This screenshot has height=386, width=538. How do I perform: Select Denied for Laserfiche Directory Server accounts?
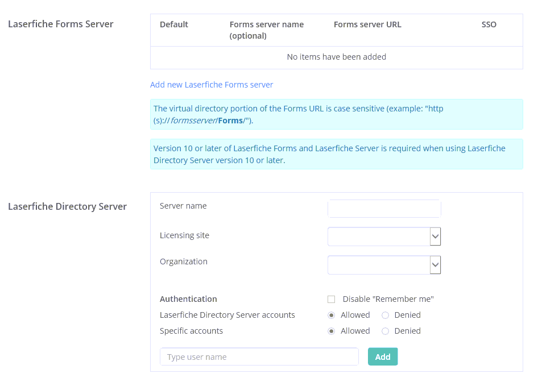385,315
